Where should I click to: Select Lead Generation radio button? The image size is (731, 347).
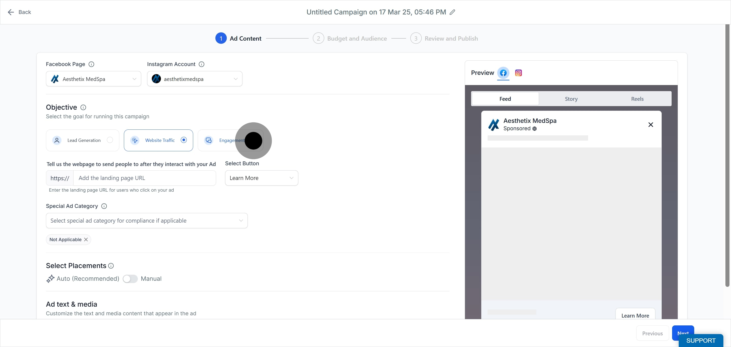click(110, 140)
